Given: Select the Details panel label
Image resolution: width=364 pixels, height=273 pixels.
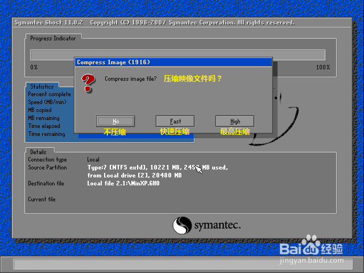Looking at the screenshot, I should click(x=38, y=152).
